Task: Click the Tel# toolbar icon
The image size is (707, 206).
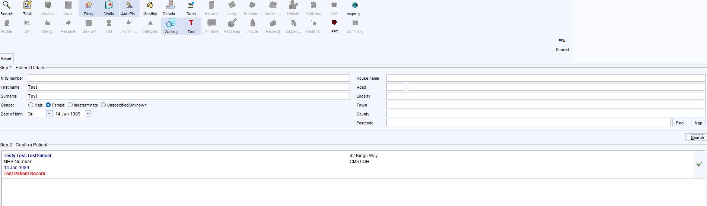Action: pos(334,9)
